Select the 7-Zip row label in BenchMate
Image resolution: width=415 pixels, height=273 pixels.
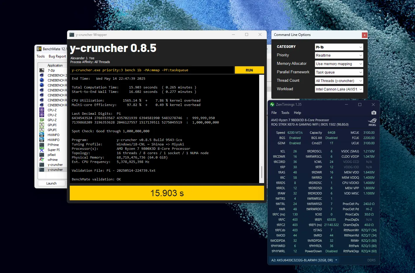tap(51, 70)
